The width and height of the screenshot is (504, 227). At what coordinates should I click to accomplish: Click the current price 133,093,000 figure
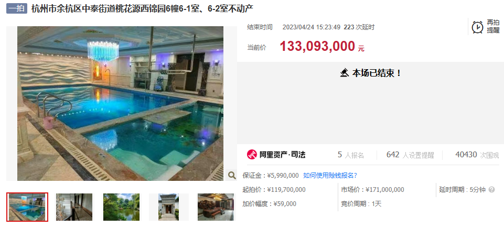pyautogui.click(x=317, y=47)
